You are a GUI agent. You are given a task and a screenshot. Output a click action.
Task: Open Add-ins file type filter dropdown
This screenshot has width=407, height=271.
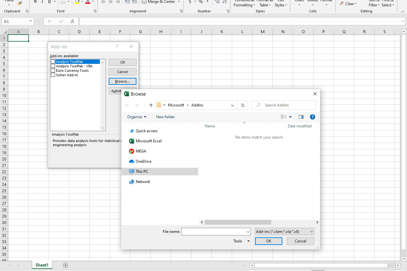pos(285,232)
